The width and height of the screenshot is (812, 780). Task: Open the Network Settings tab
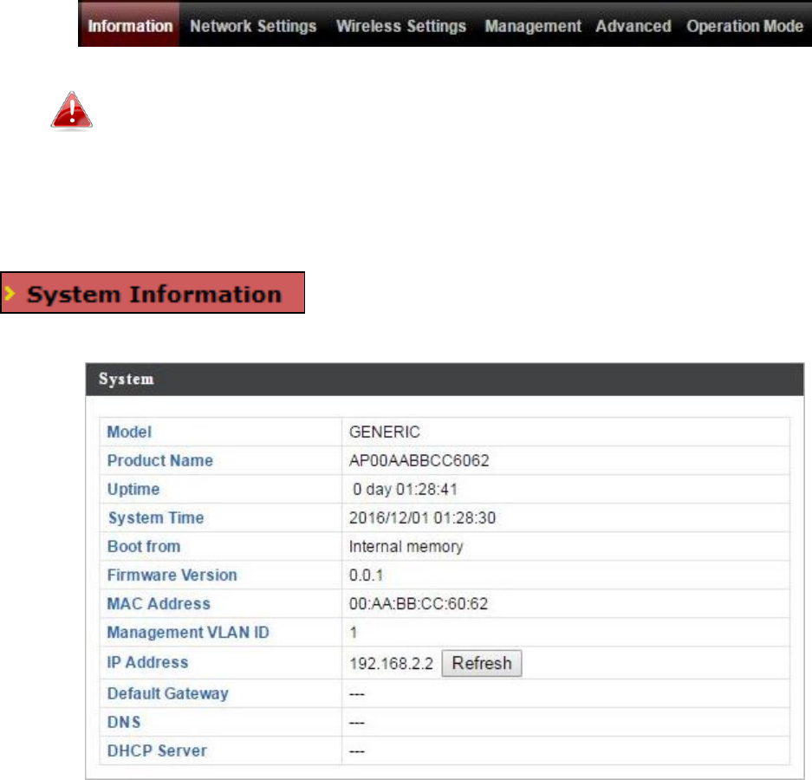(x=253, y=26)
